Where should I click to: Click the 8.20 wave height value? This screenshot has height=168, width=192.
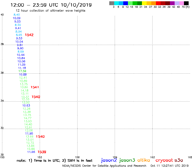pos(18,25)
